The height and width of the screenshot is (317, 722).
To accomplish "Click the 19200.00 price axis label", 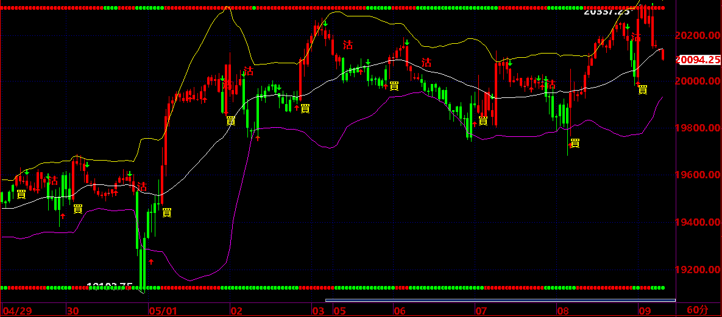I will tap(698, 269).
